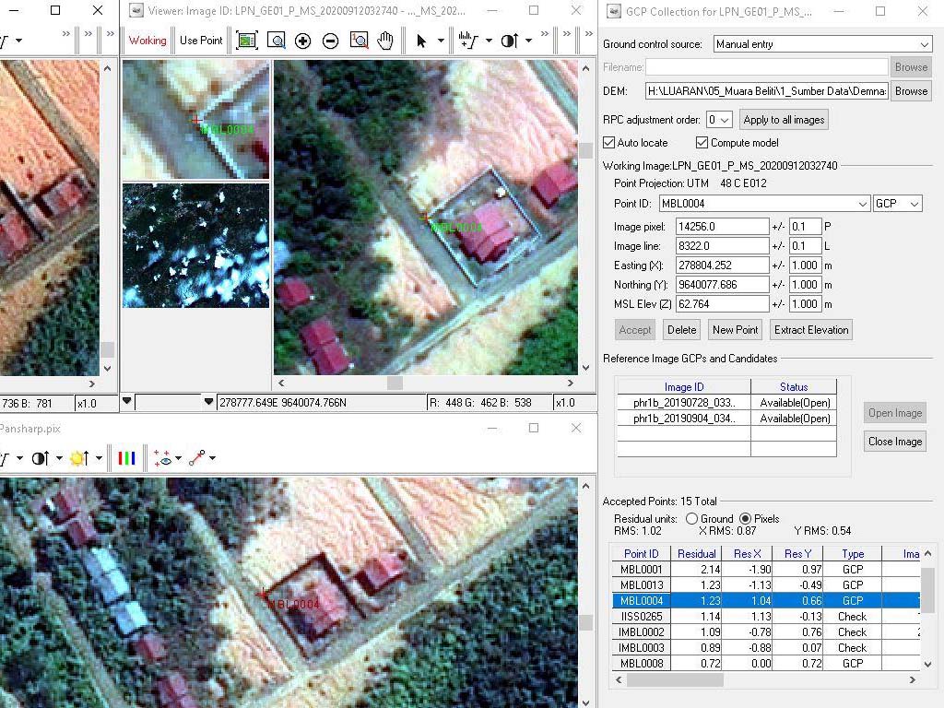Click the Extract Elevation button

coord(811,330)
